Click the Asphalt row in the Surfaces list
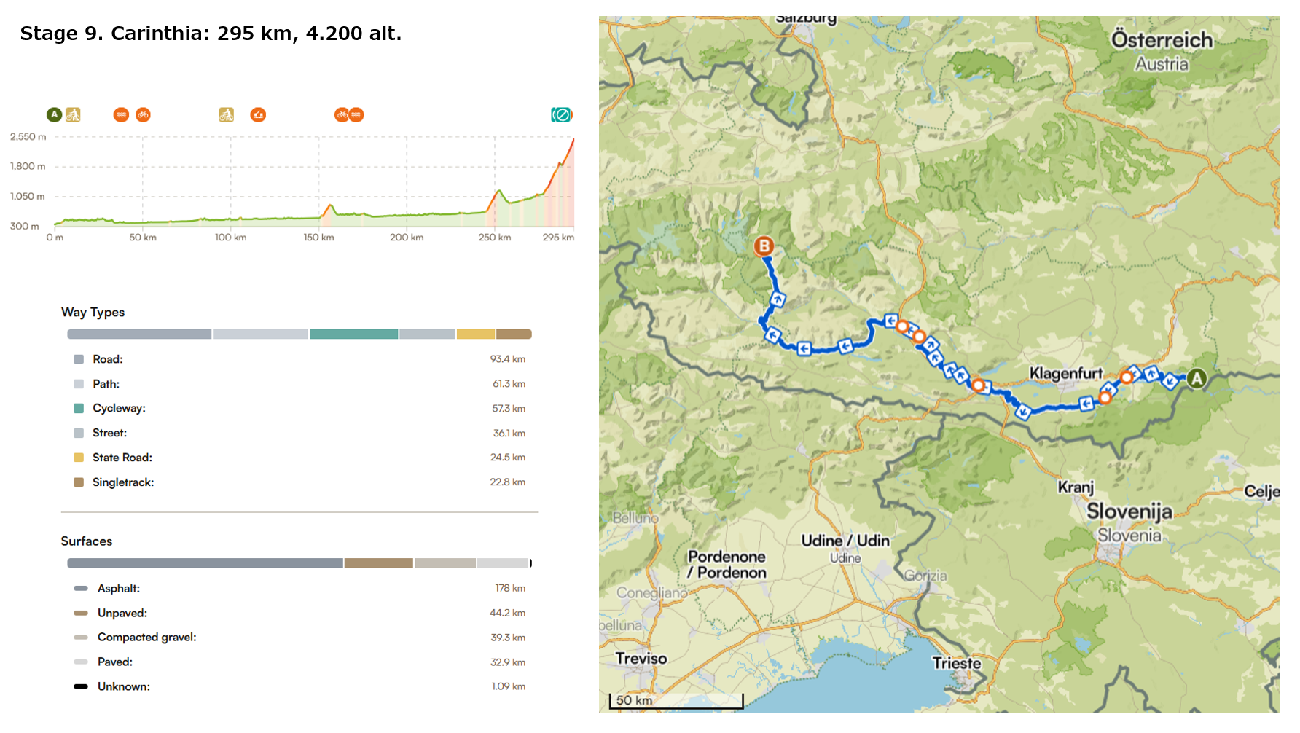The width and height of the screenshot is (1300, 733). click(119, 588)
